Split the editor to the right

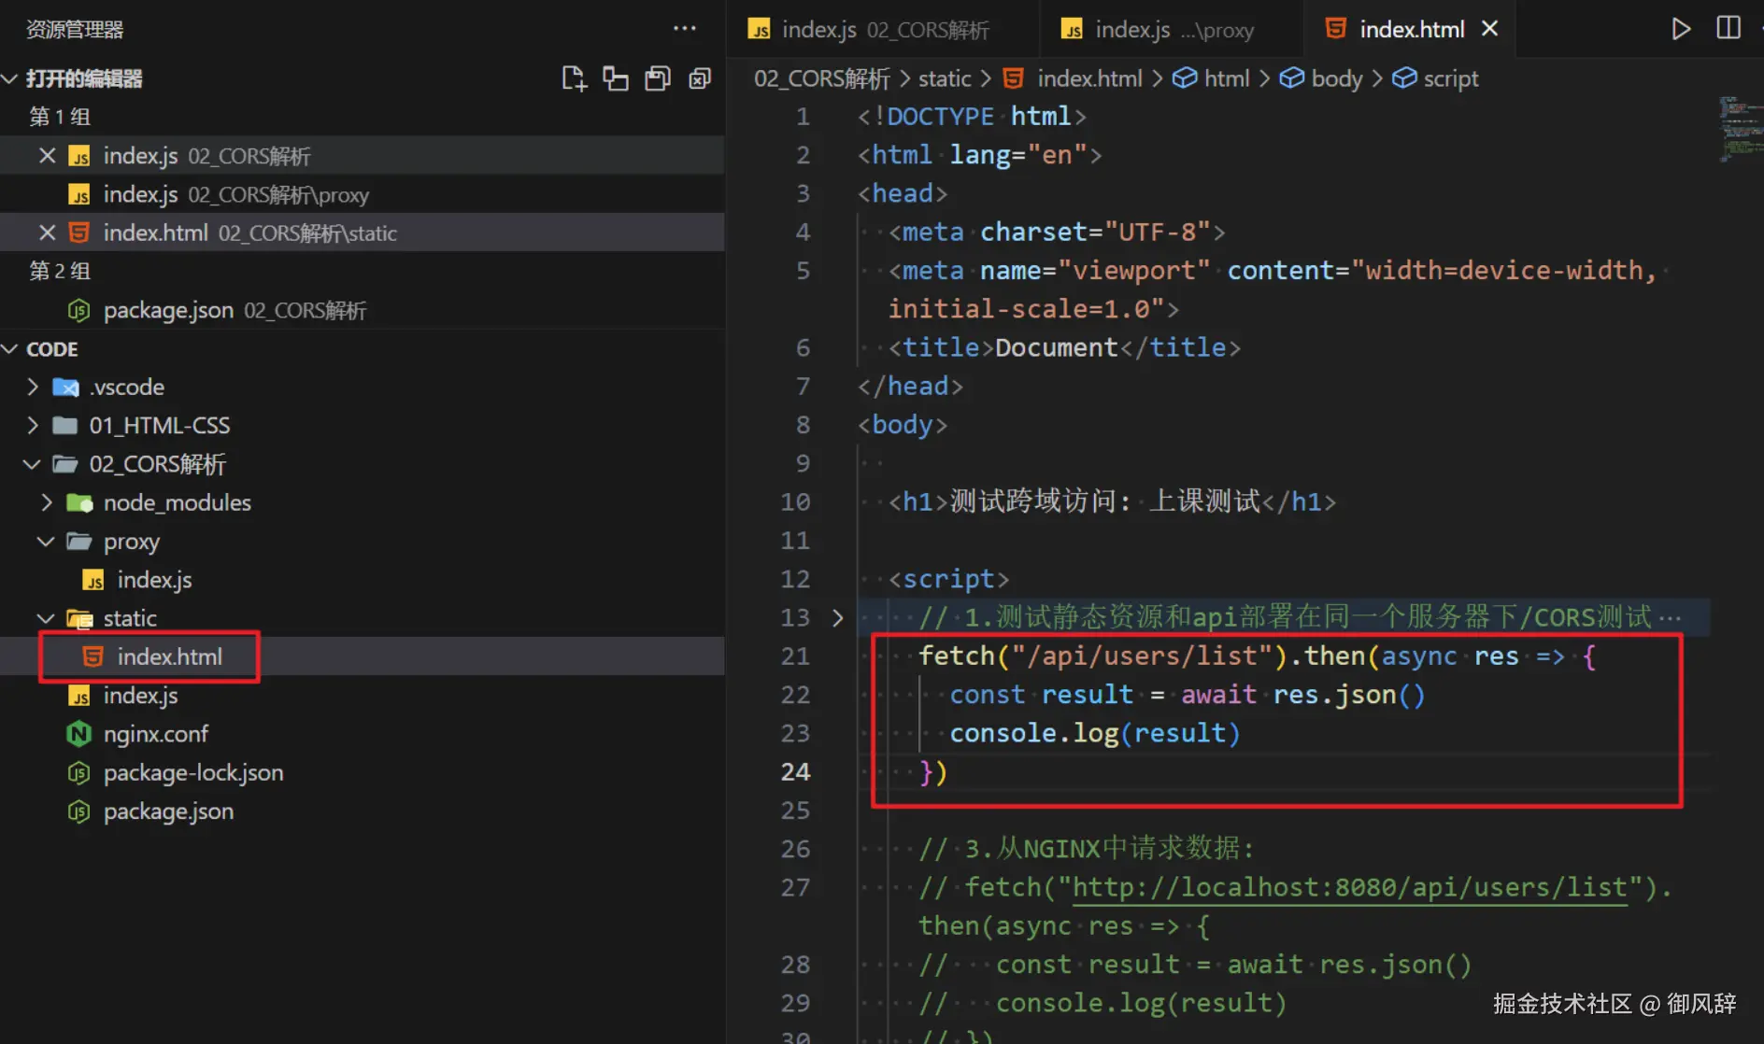tap(1728, 28)
